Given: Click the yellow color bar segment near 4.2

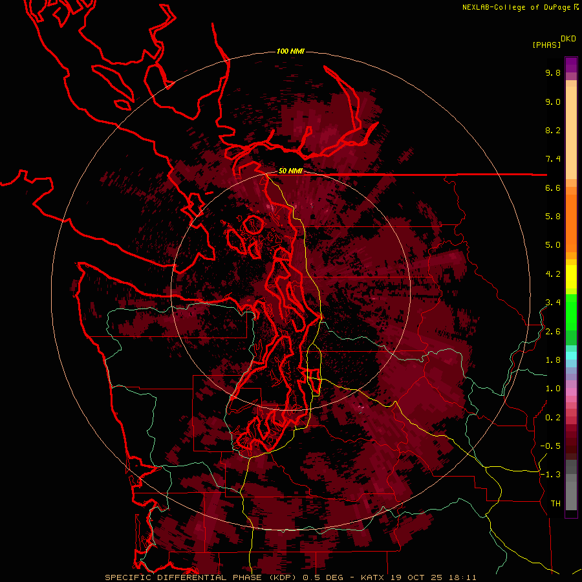Looking at the screenshot, I should 571,277.
